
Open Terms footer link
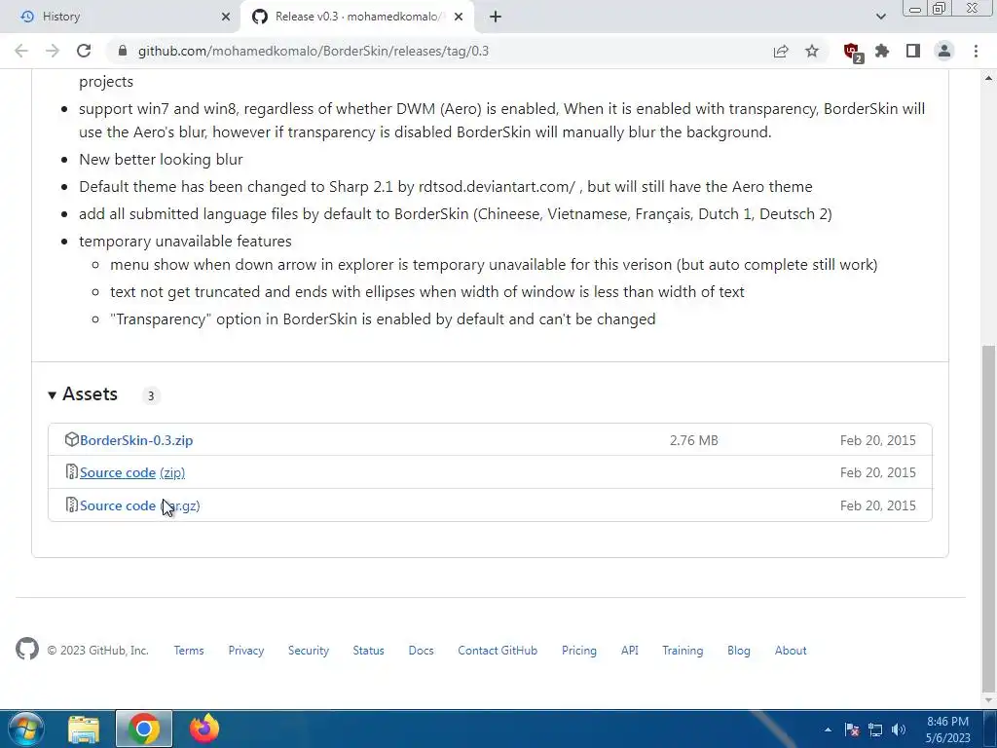(x=189, y=650)
